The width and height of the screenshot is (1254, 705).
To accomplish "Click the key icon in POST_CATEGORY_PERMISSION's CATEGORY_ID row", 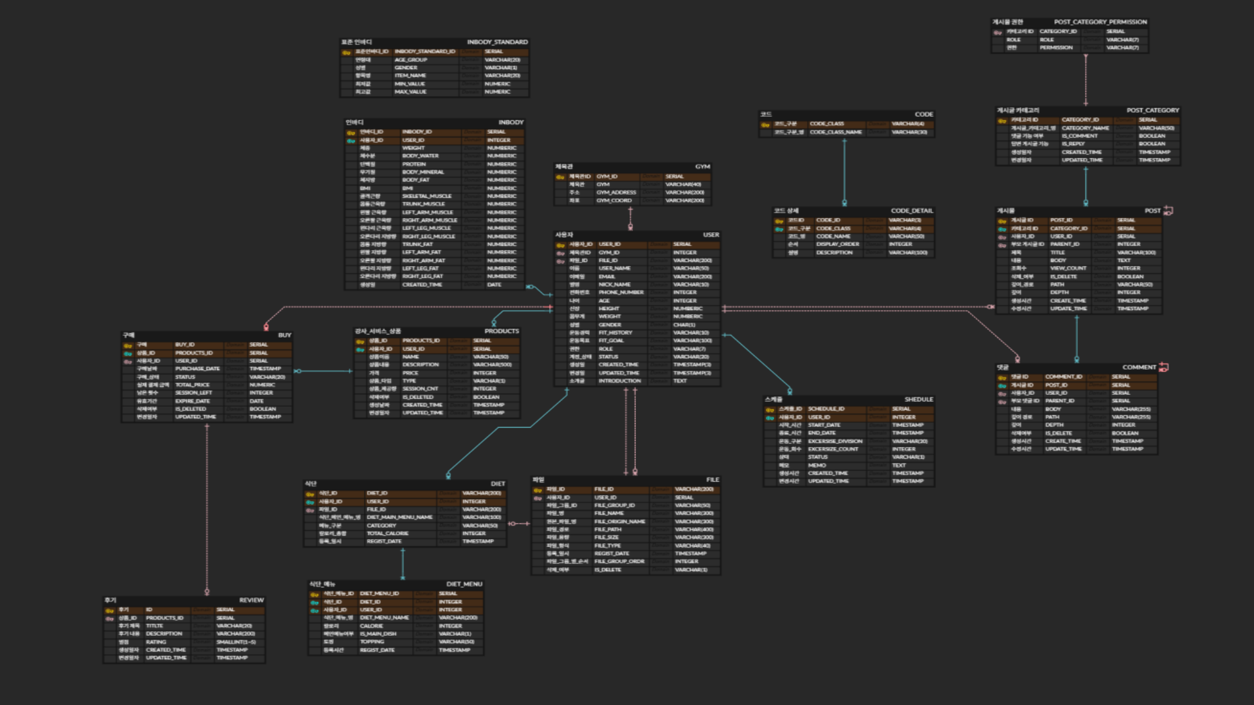I will 997,32.
